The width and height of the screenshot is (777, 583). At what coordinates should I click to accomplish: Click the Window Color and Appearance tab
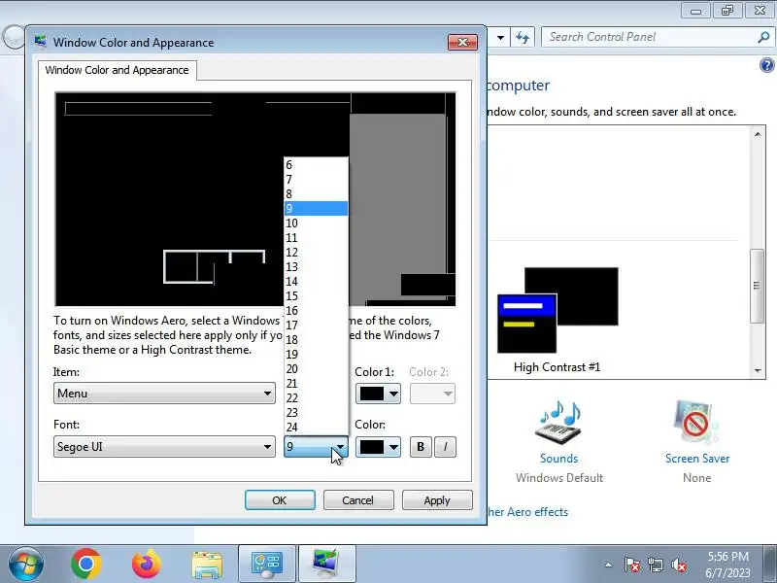(x=117, y=70)
